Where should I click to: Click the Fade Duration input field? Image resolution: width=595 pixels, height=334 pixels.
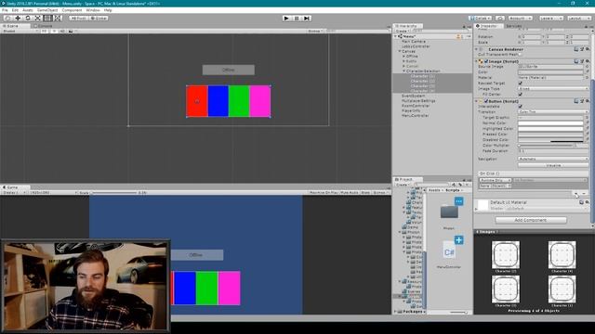[552, 150]
